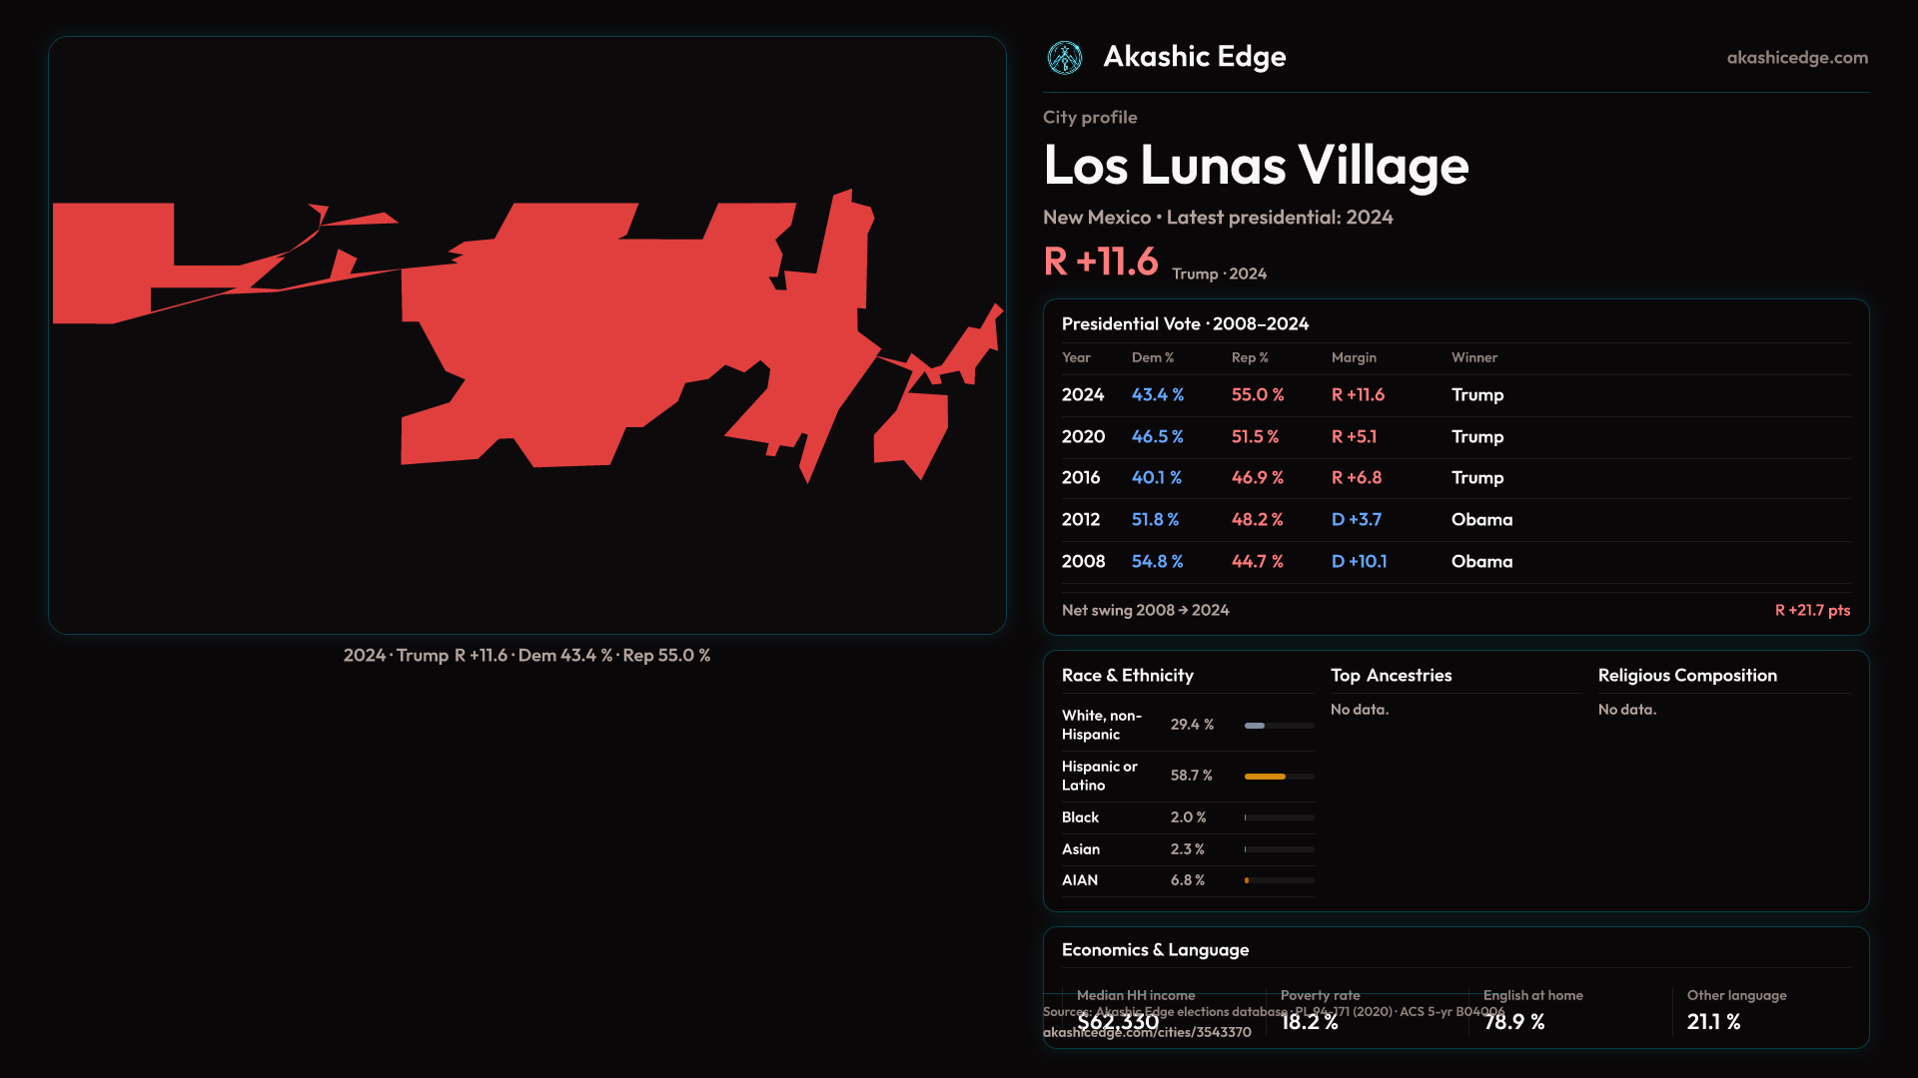The image size is (1918, 1078).
Task: Click the Los Lunas Village title
Action: pyautogui.click(x=1256, y=166)
